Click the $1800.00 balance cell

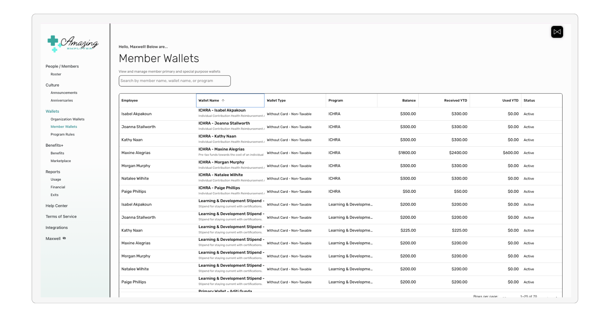click(407, 153)
